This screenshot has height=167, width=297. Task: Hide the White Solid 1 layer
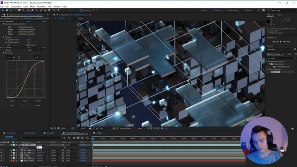[x=1, y=161]
